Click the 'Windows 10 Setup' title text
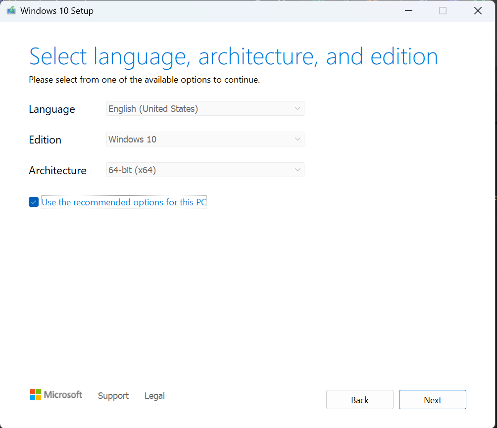Screen dimensions: 497x428 click(x=57, y=11)
